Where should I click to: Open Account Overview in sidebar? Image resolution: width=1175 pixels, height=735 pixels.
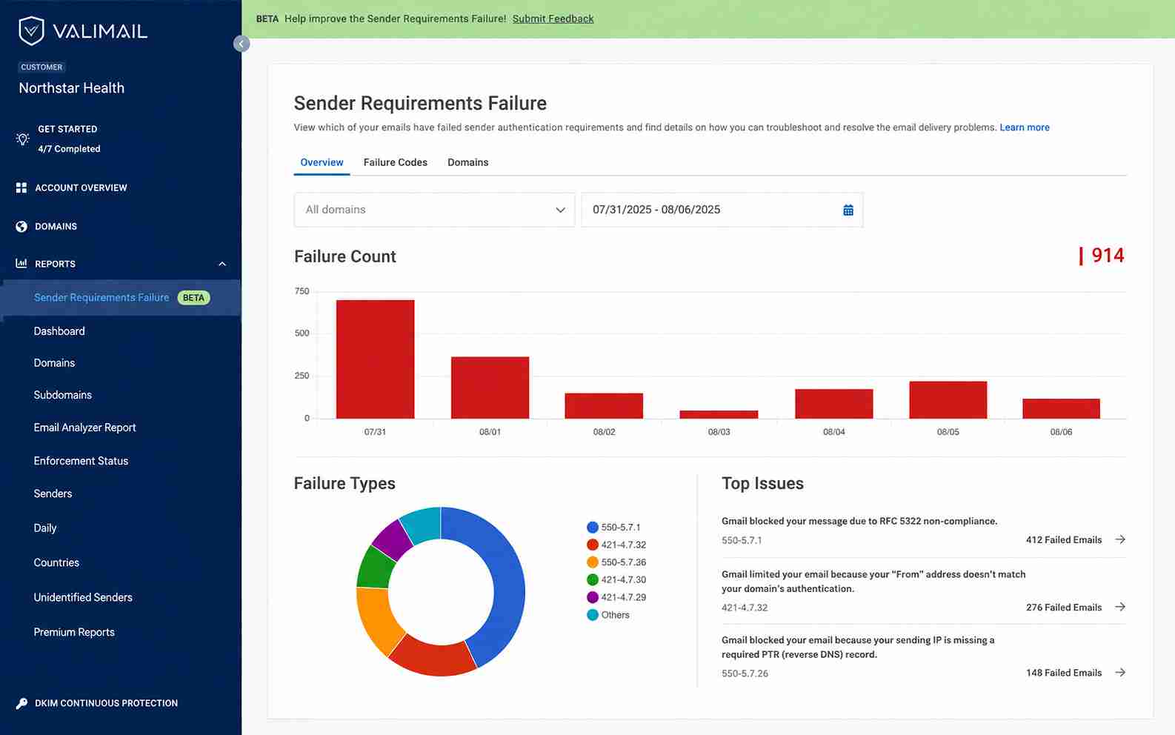click(x=81, y=188)
